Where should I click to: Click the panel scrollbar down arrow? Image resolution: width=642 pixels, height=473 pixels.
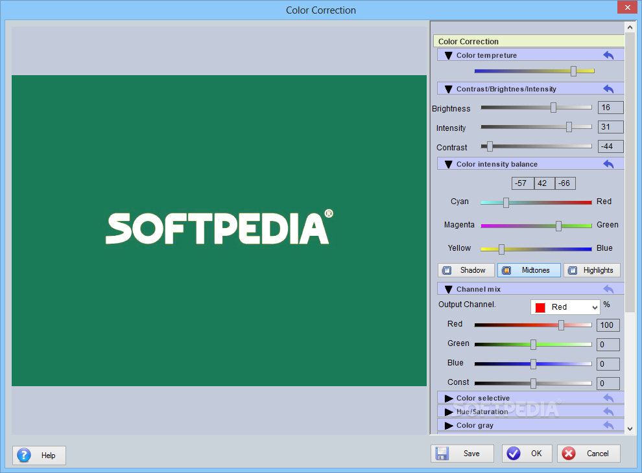click(630, 429)
